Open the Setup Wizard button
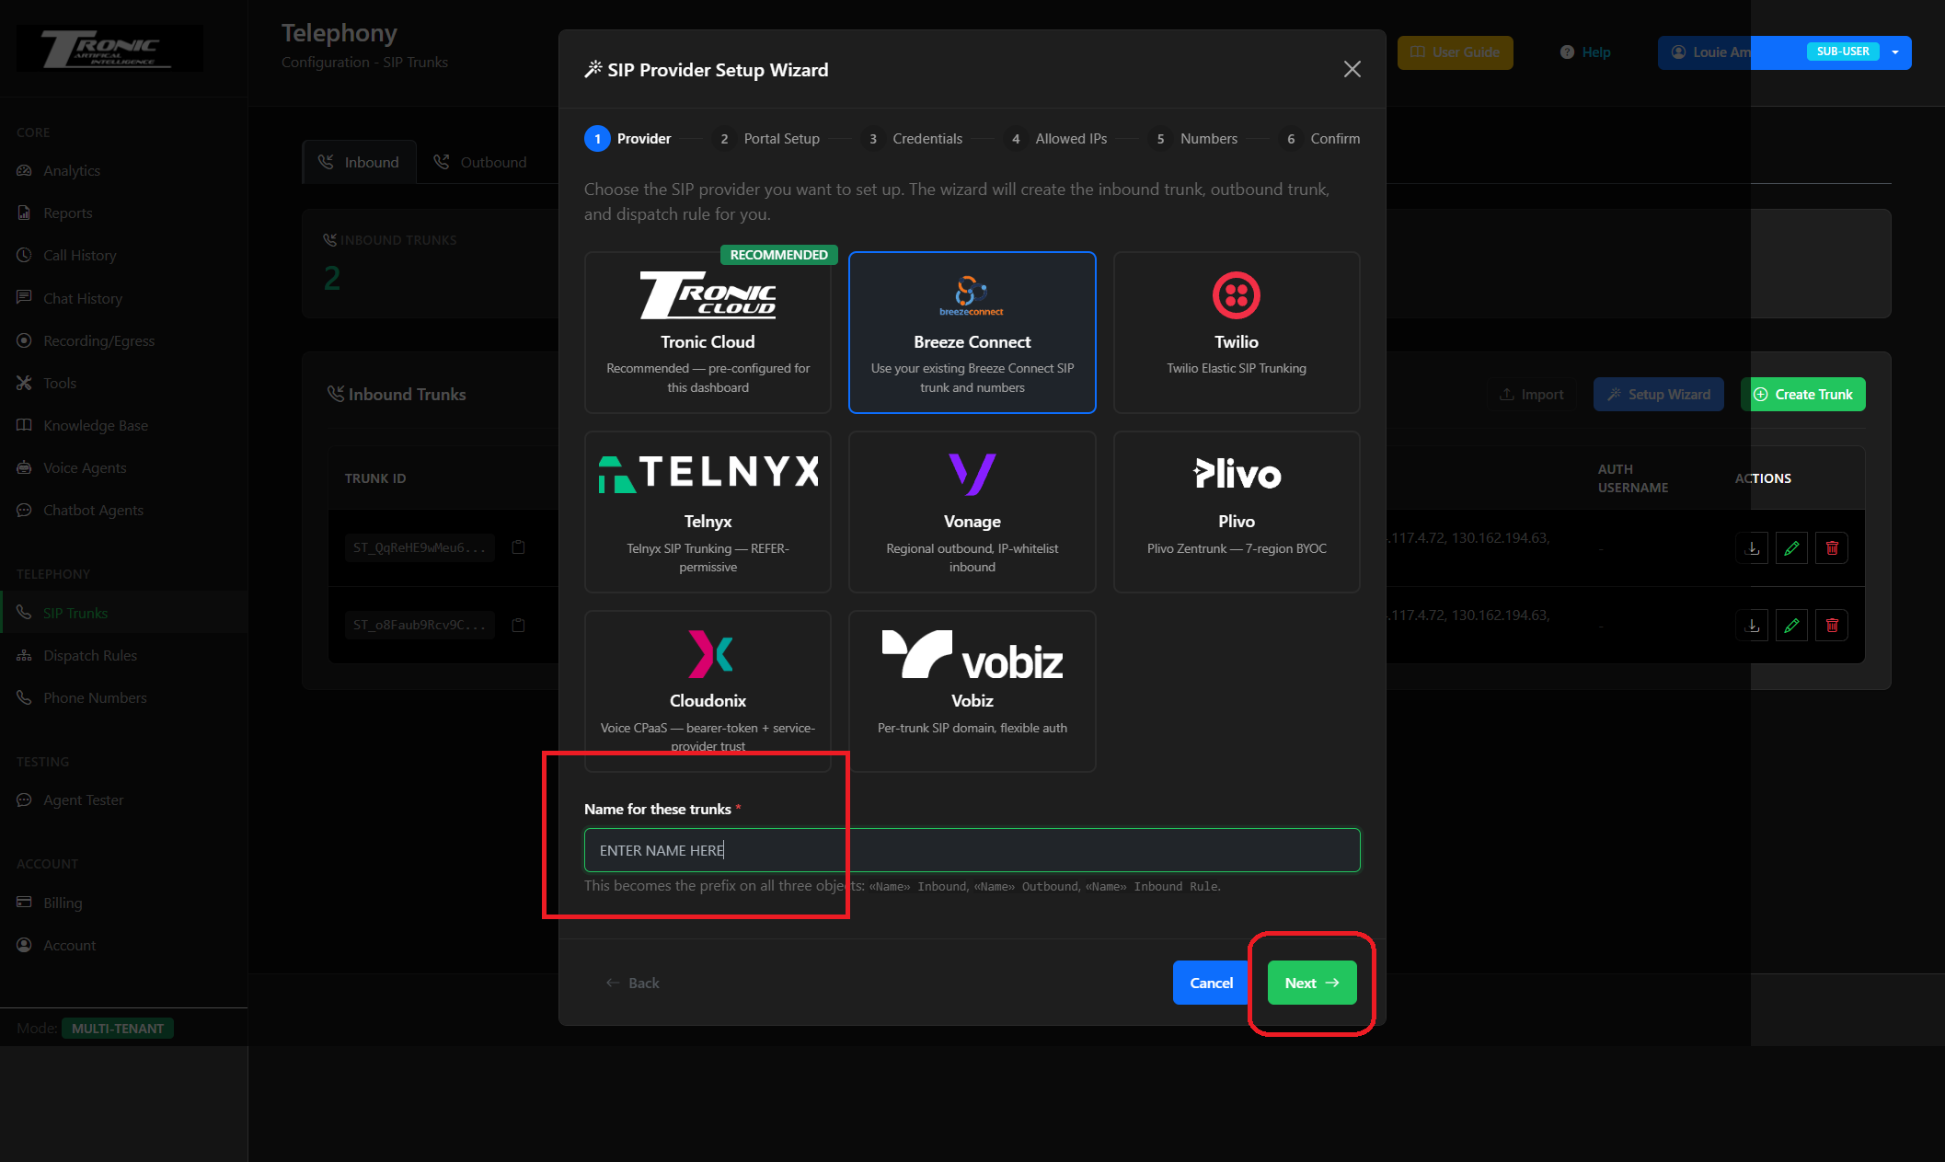This screenshot has height=1162, width=1945. tap(1658, 394)
